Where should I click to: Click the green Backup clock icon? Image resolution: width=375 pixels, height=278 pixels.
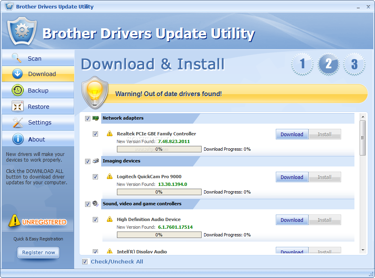pos(17,90)
